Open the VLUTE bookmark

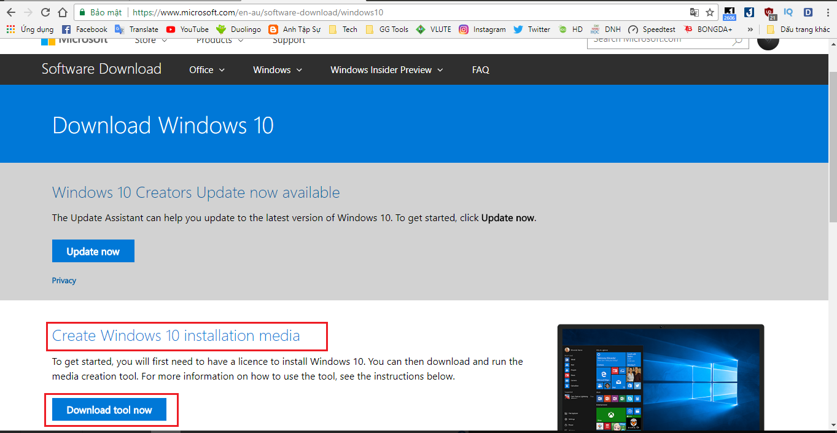[x=434, y=29]
